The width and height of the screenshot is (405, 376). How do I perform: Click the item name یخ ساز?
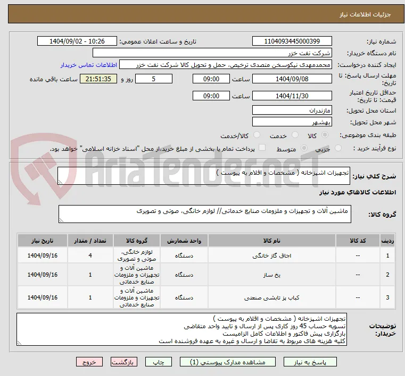[x=272, y=275]
